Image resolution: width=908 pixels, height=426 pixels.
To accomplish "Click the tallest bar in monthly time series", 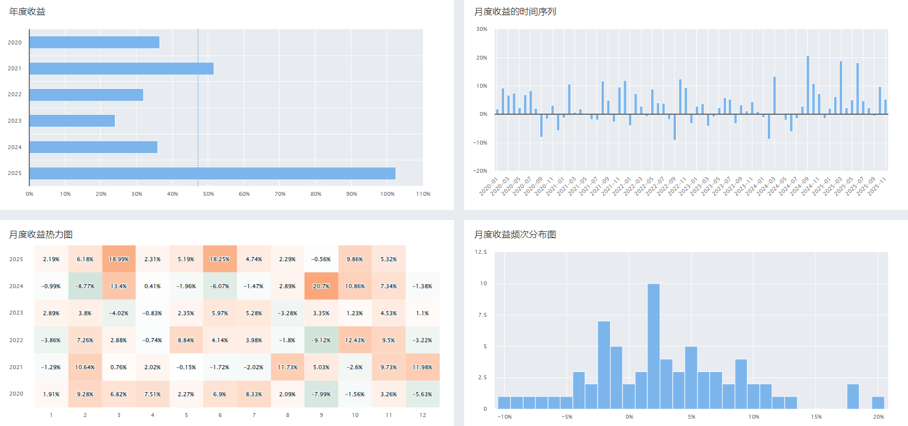I will [x=808, y=85].
